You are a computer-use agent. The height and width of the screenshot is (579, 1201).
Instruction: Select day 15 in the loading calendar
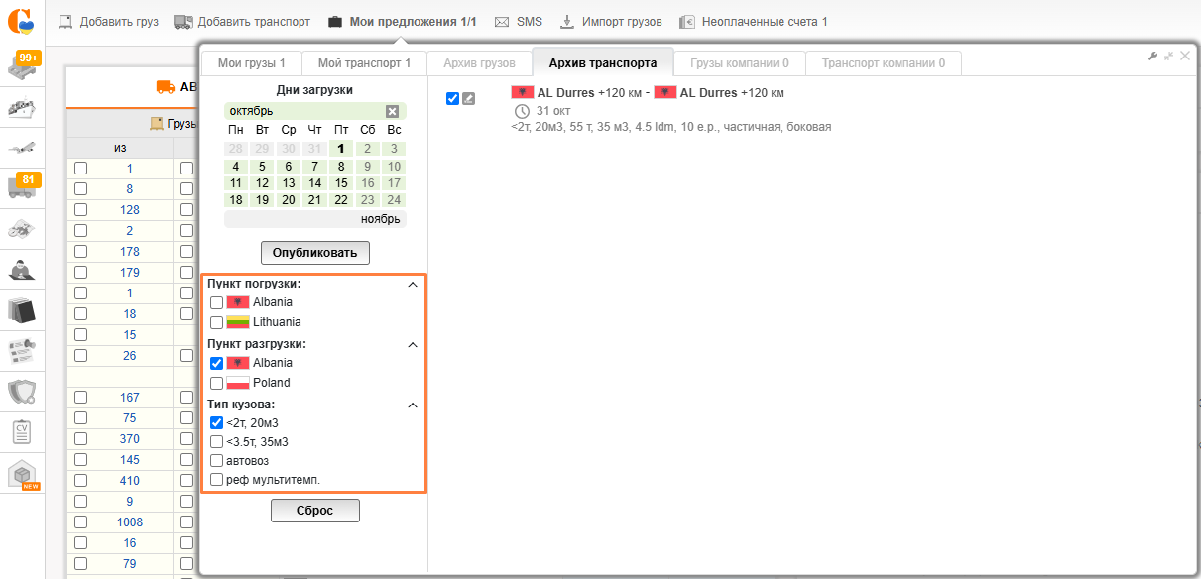click(x=341, y=183)
